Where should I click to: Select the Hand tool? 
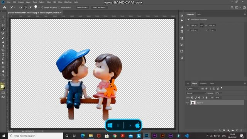[3, 71]
